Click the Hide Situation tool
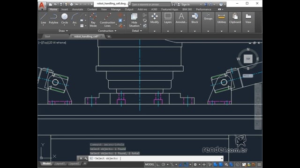This screenshot has width=300, height=168. click(134, 20)
